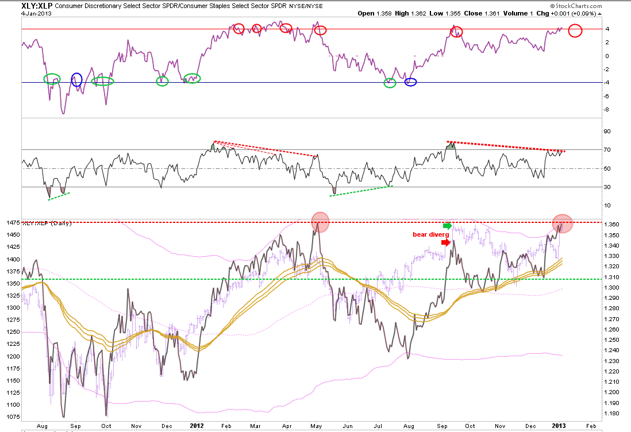Select the blue circle near the August 2012 low

(x=410, y=82)
